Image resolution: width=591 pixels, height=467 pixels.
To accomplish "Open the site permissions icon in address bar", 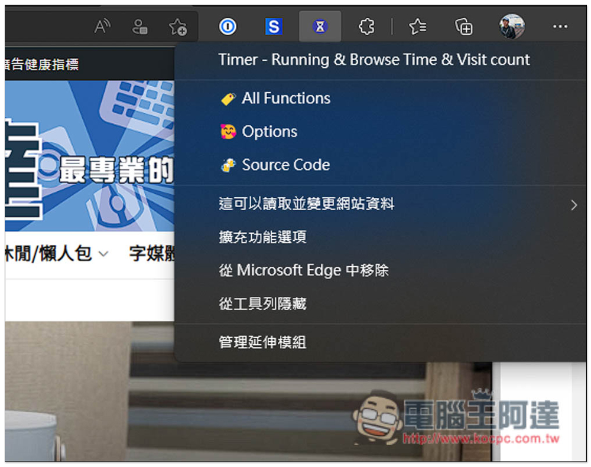I will coord(140,27).
